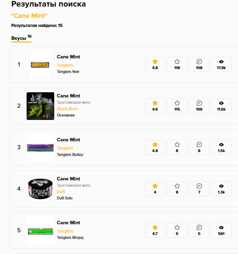
Task: Click the Black Burn Cane Mint thumbnail
Action: click(x=40, y=106)
